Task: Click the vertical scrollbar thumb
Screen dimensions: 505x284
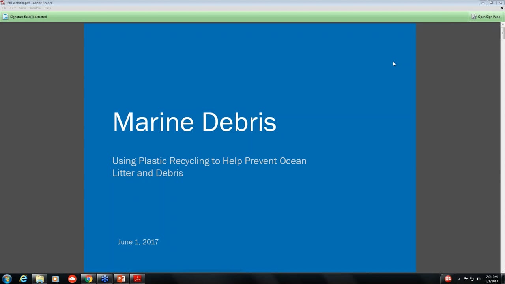Action: [x=503, y=34]
